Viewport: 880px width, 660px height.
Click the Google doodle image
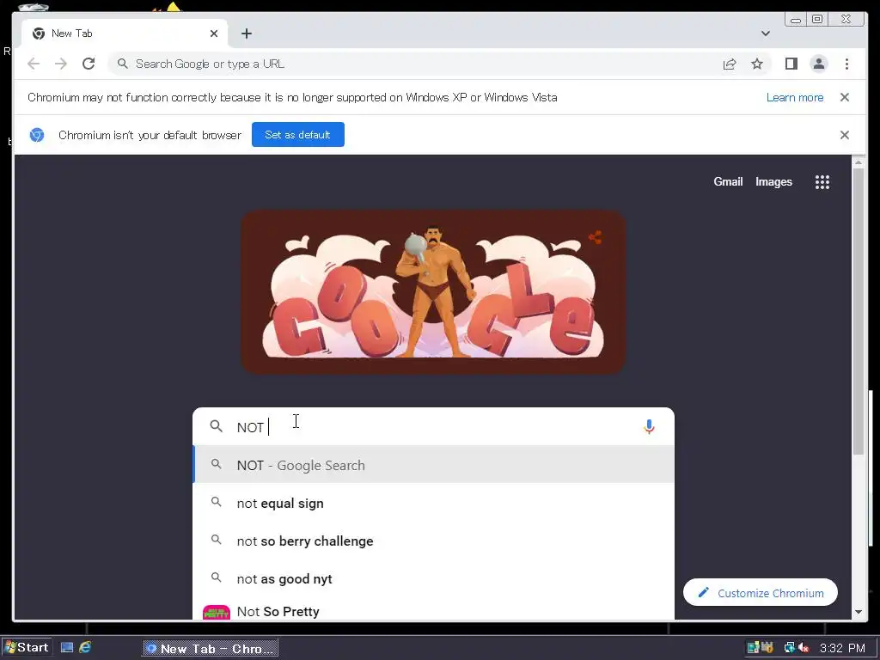pyautogui.click(x=433, y=292)
